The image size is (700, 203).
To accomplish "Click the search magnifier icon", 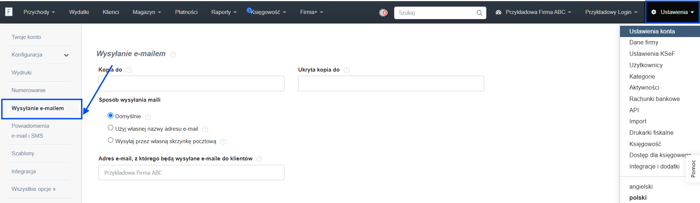I will tap(479, 13).
